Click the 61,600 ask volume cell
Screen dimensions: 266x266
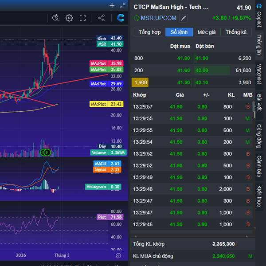[x=243, y=70]
